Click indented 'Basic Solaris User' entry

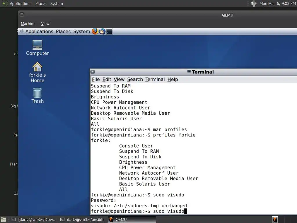click(144, 184)
